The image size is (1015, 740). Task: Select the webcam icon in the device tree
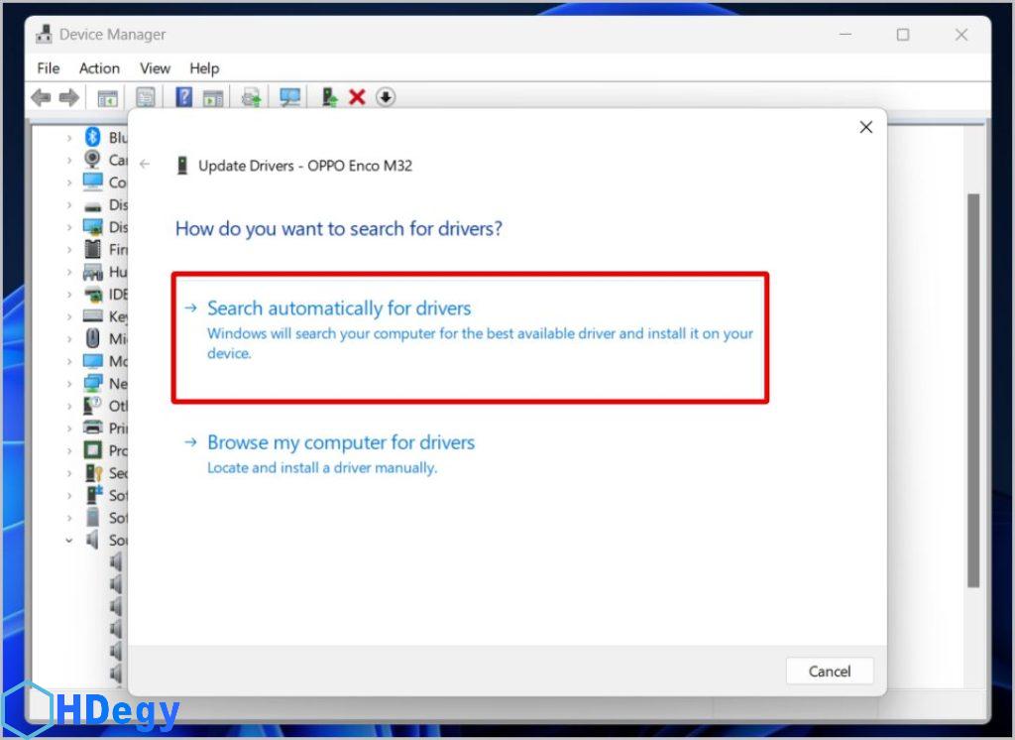93,160
